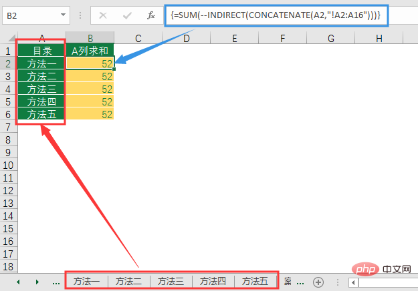
Task: Select cell B2 showing 52
Action: 90,63
